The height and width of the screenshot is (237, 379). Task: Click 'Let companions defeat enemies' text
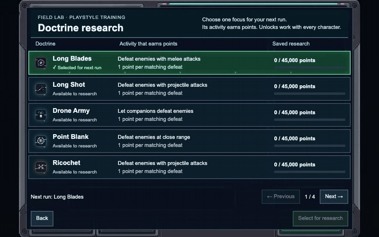click(x=155, y=111)
